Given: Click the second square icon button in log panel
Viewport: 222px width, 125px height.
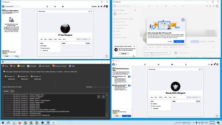Looking at the screenshot, I should point(103,97).
